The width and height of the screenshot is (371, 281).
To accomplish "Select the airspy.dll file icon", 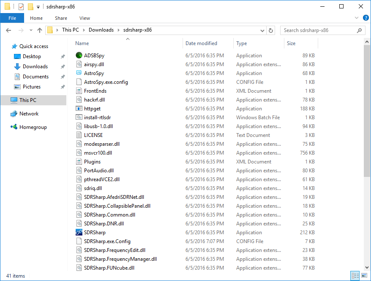I will point(79,64).
